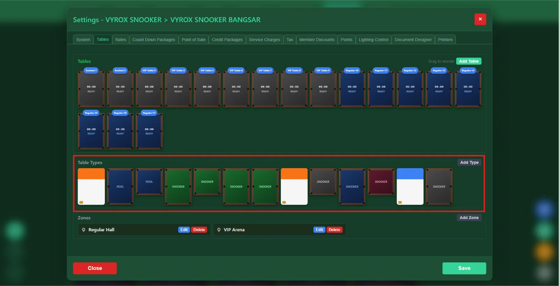Click the green Add Table button
Viewport: 559px width, 286px height.
[469, 61]
